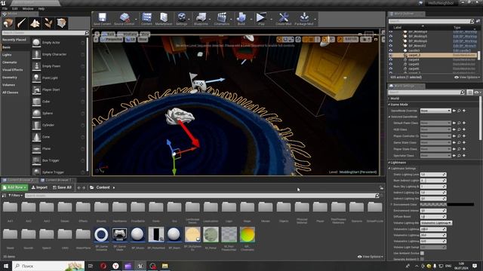Click the World Outliner search field
Screen dimensions: 483x271
431,21
